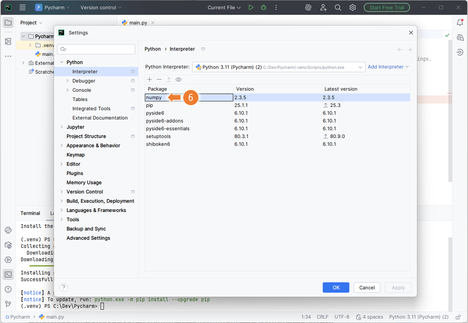The height and width of the screenshot is (323, 468).
Task: Open Services tool window icon
Action: (x=8, y=260)
